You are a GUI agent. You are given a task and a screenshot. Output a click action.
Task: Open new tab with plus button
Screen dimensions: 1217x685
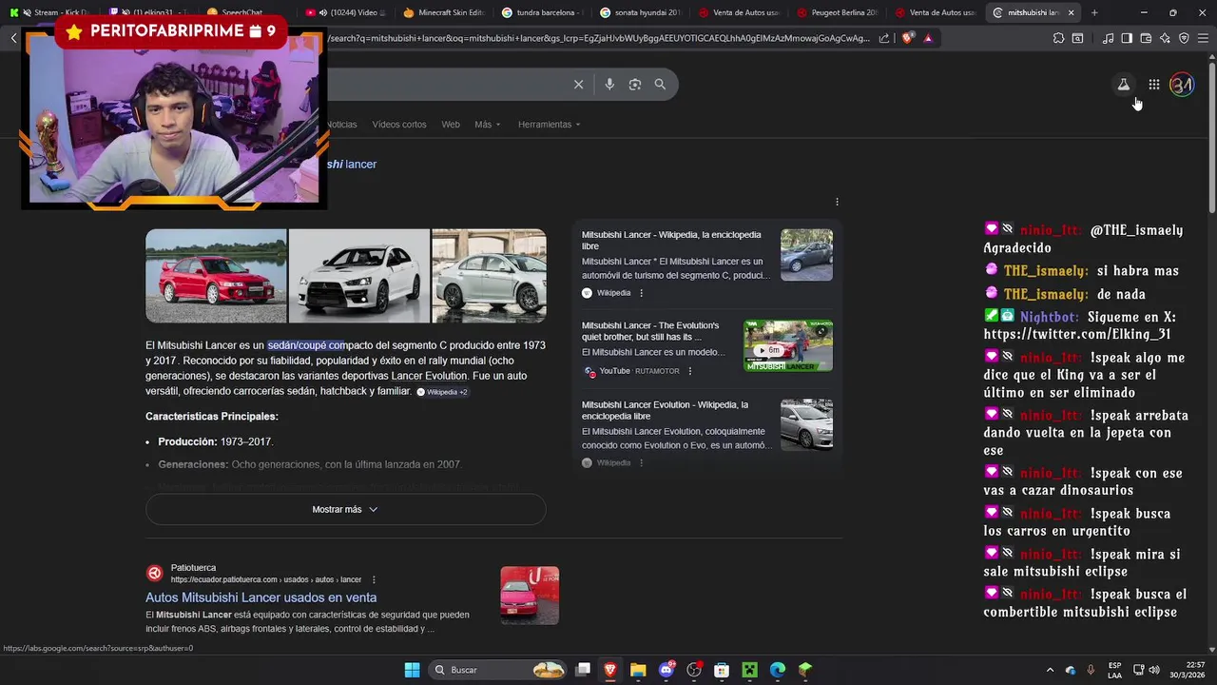tap(1094, 12)
